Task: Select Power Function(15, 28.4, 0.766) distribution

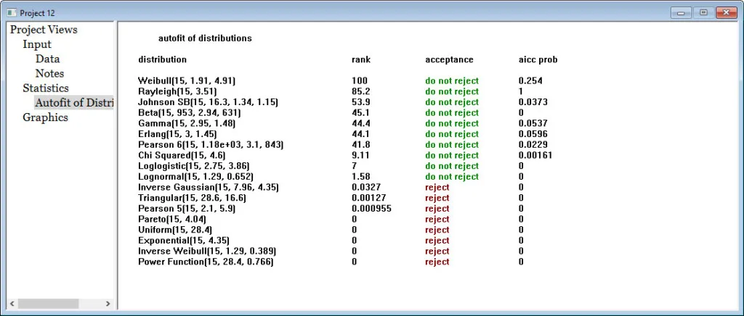Action: (x=206, y=262)
